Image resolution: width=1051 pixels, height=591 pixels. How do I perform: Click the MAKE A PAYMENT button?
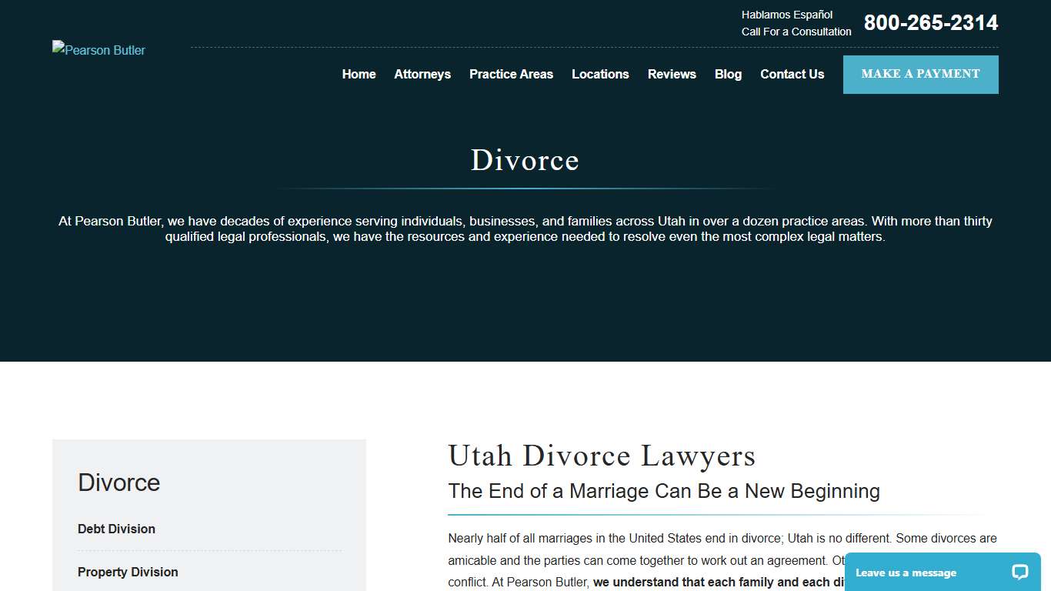coord(920,74)
